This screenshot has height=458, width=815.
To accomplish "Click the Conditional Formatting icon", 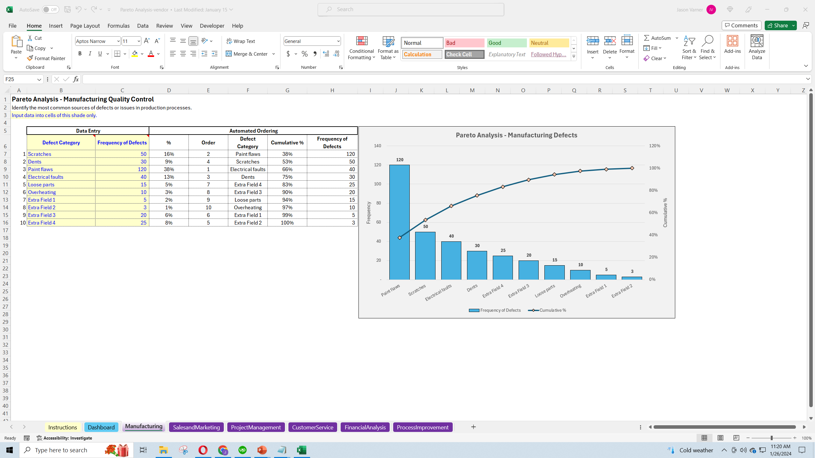I will coord(361,41).
